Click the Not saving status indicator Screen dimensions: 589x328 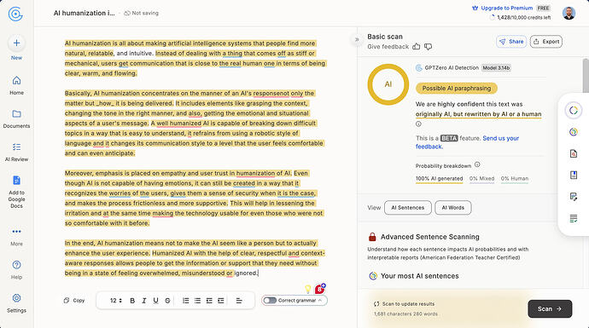pos(141,13)
